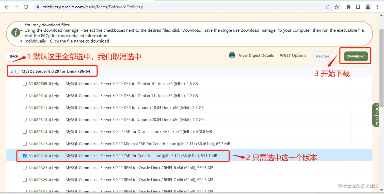
Task: Click the green Download button
Action: (356, 56)
